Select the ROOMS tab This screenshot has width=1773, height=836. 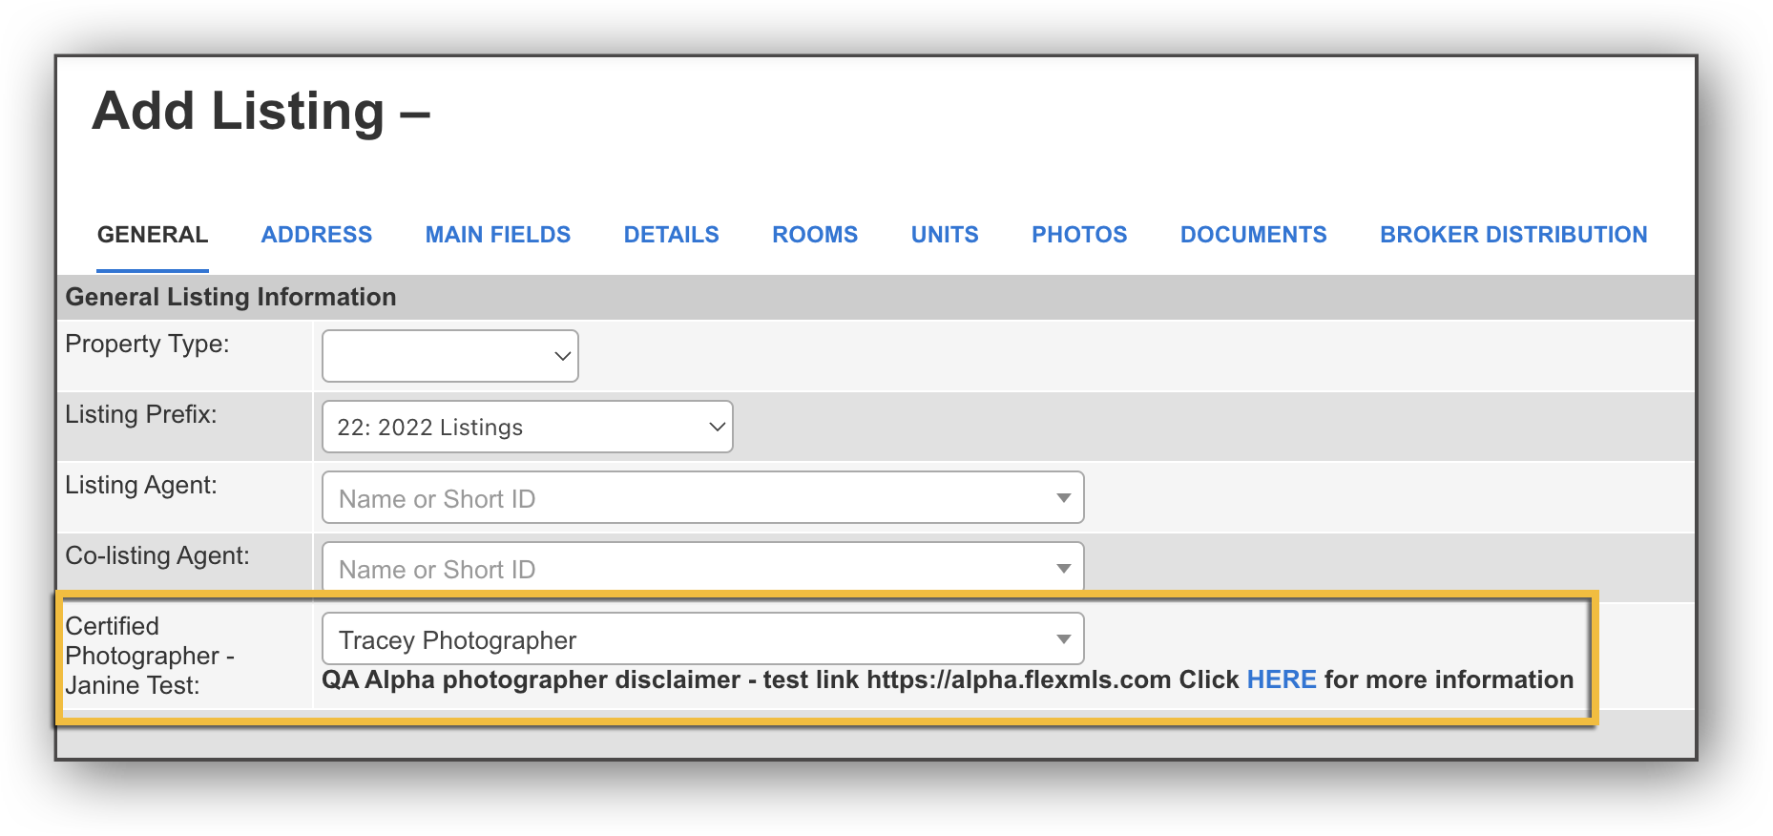coord(815,235)
